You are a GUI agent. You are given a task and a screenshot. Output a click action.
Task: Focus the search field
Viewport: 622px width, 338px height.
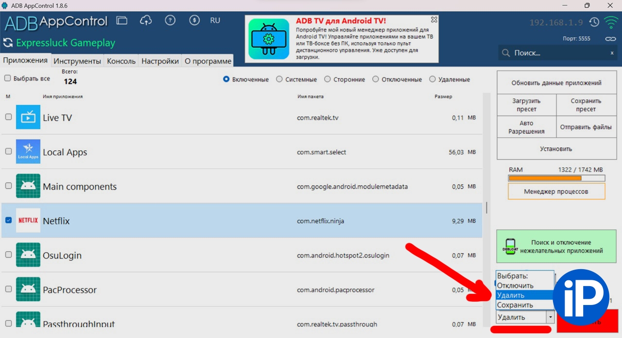click(x=558, y=53)
